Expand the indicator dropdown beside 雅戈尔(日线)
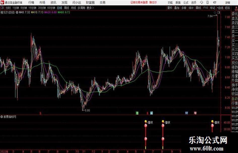Screen dimensions: 238x153 [x=17, y=12]
